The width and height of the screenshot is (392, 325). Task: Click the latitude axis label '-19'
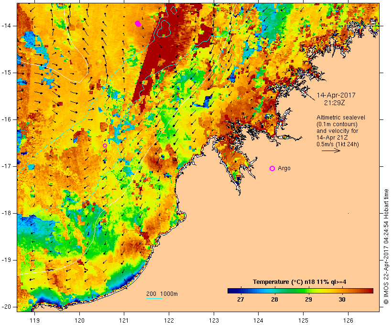[6, 260]
